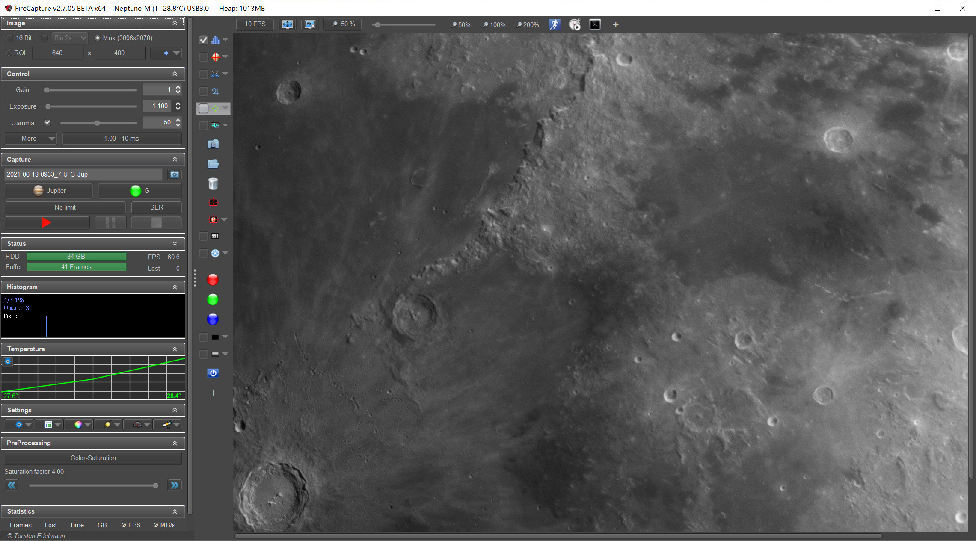
Task: Uncheck the histogram tool checkbox
Action: click(203, 40)
